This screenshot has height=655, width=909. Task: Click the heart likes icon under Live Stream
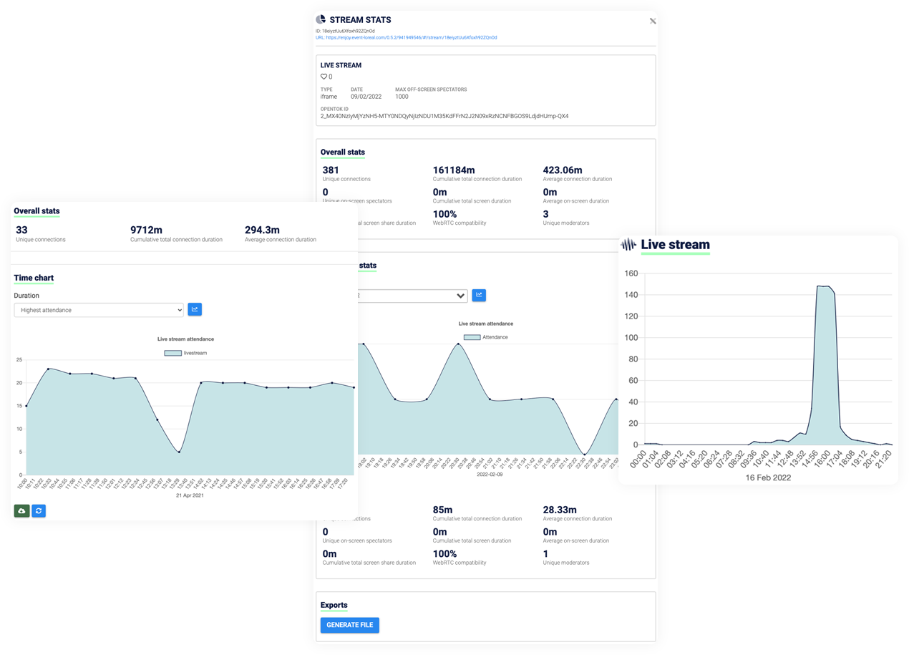pyautogui.click(x=324, y=77)
